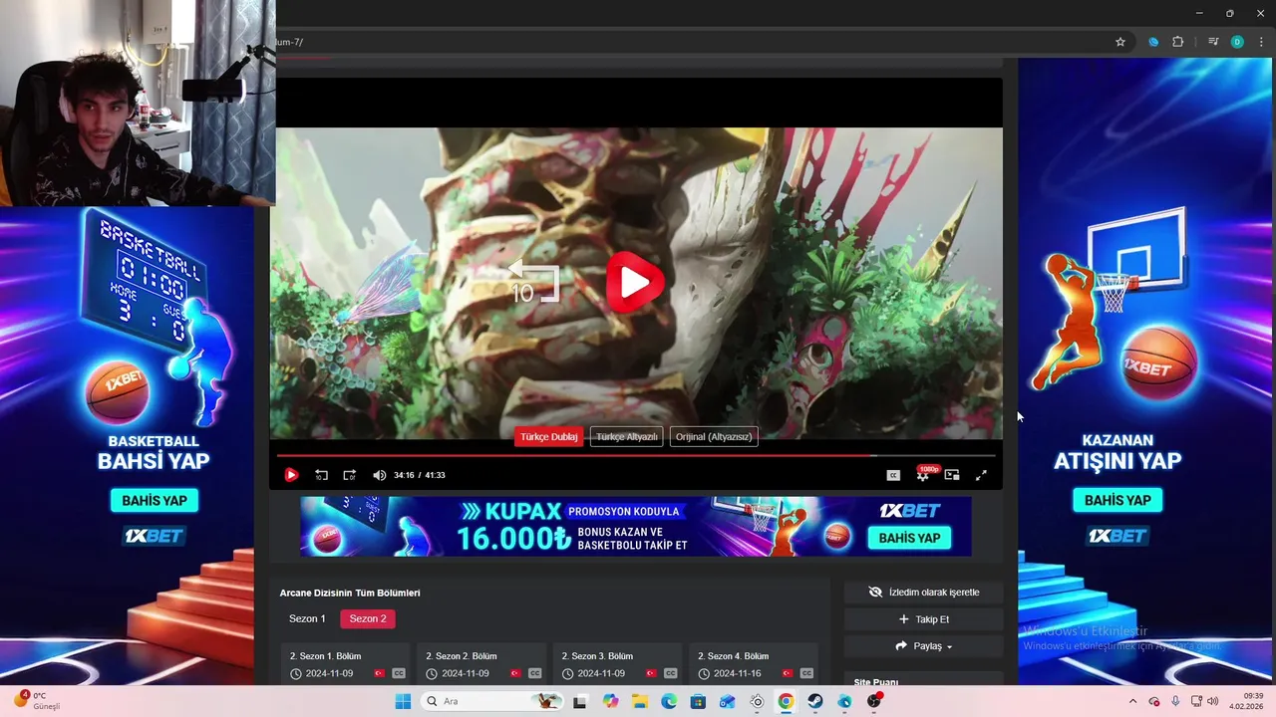Click BAHİS YAP in right basketball ad

click(1117, 500)
